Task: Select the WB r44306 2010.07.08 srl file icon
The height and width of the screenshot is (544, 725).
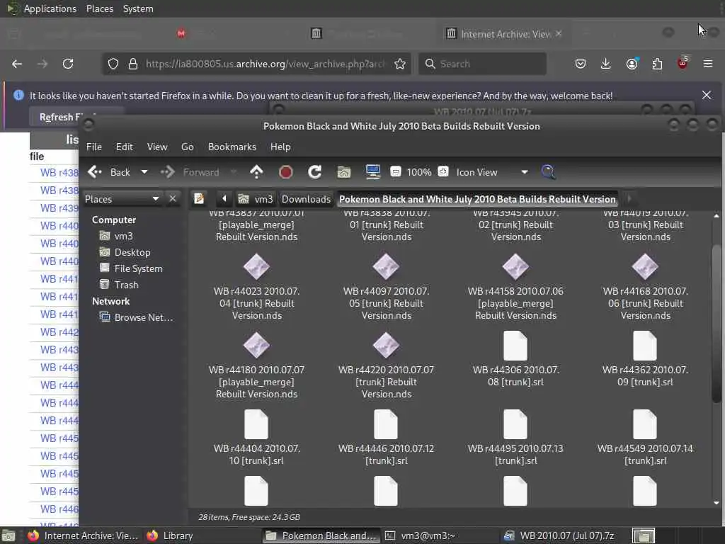Action: (515, 346)
